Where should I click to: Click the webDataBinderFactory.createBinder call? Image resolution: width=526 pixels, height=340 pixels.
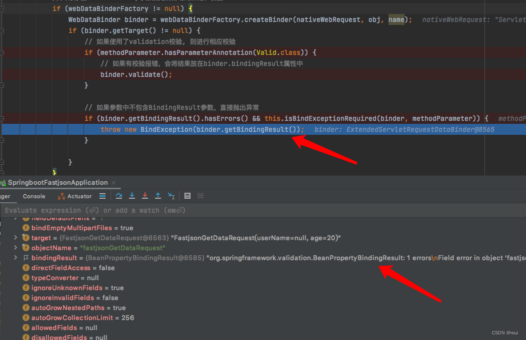[x=226, y=20]
